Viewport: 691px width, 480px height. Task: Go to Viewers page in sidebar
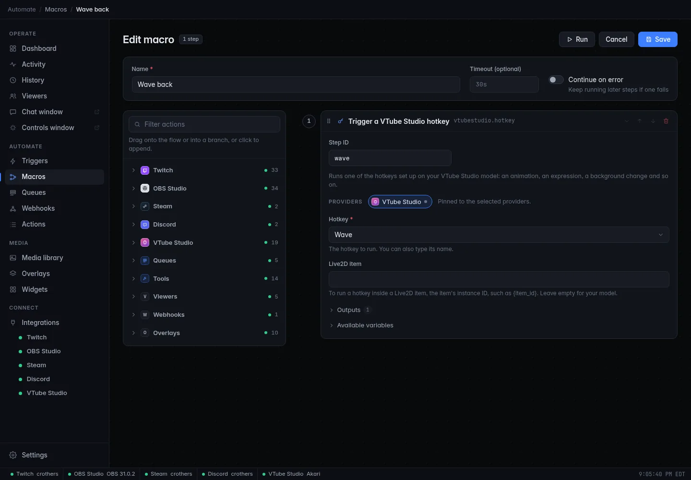point(54,96)
